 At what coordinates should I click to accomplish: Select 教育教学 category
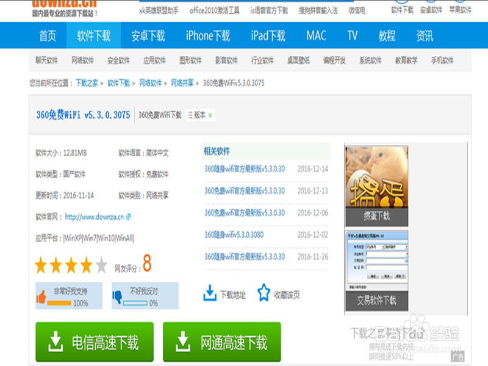(406, 60)
